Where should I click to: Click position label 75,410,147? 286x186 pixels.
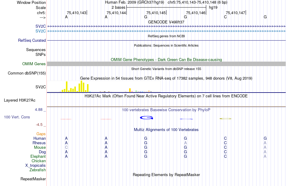[235, 13]
